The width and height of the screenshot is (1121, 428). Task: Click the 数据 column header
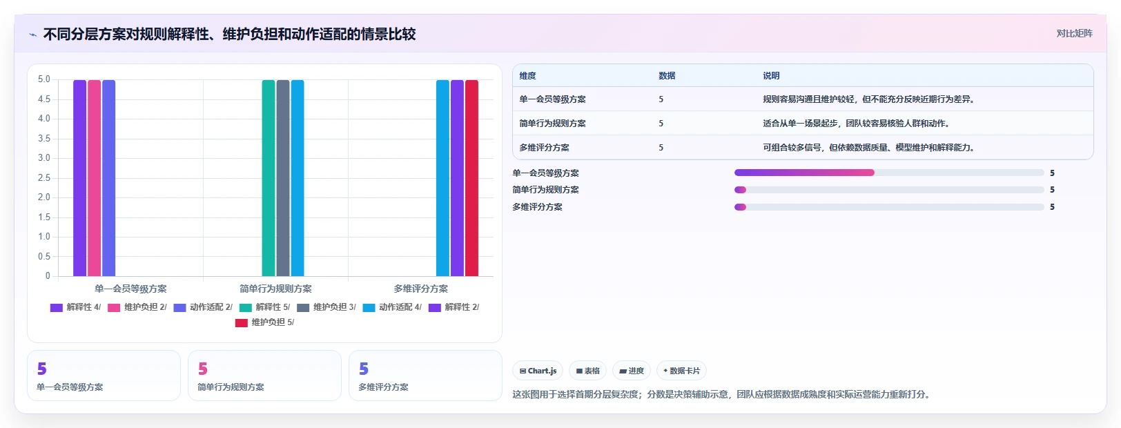coord(667,76)
